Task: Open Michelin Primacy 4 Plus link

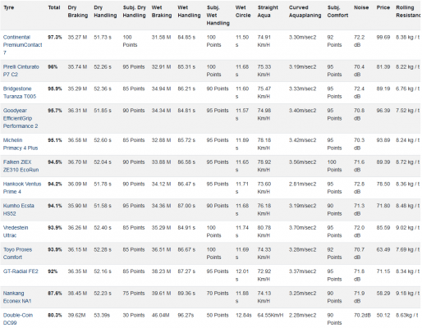Action: coord(21,143)
